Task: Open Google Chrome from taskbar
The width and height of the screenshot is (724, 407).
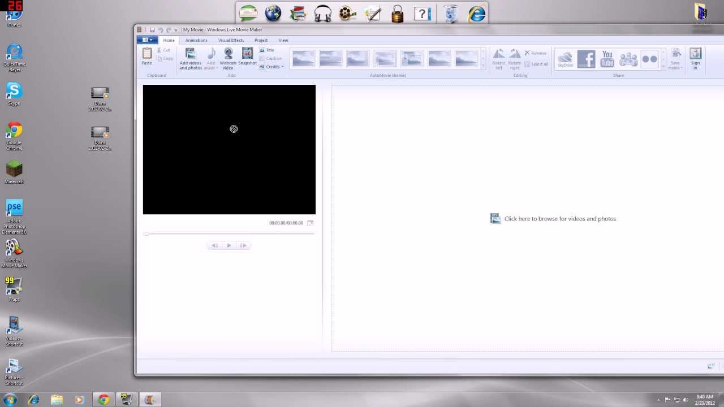Action: 103,400
